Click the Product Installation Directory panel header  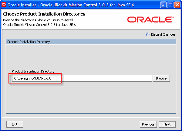[x=91, y=42]
